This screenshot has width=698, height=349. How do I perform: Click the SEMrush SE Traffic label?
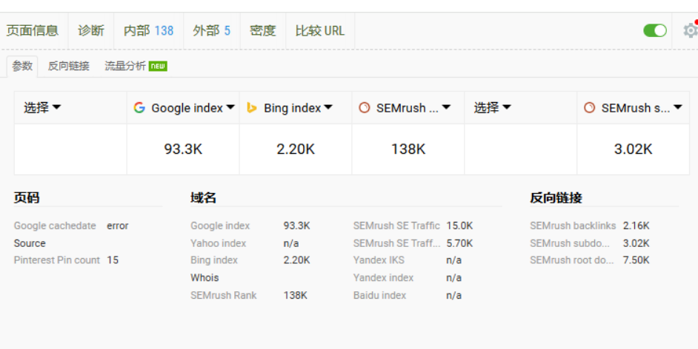pos(396,226)
